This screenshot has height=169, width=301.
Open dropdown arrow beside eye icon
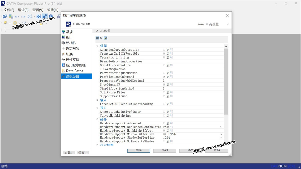click(x=19, y=23)
